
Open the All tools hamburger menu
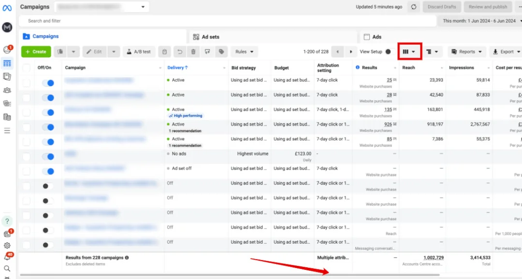tap(7, 131)
